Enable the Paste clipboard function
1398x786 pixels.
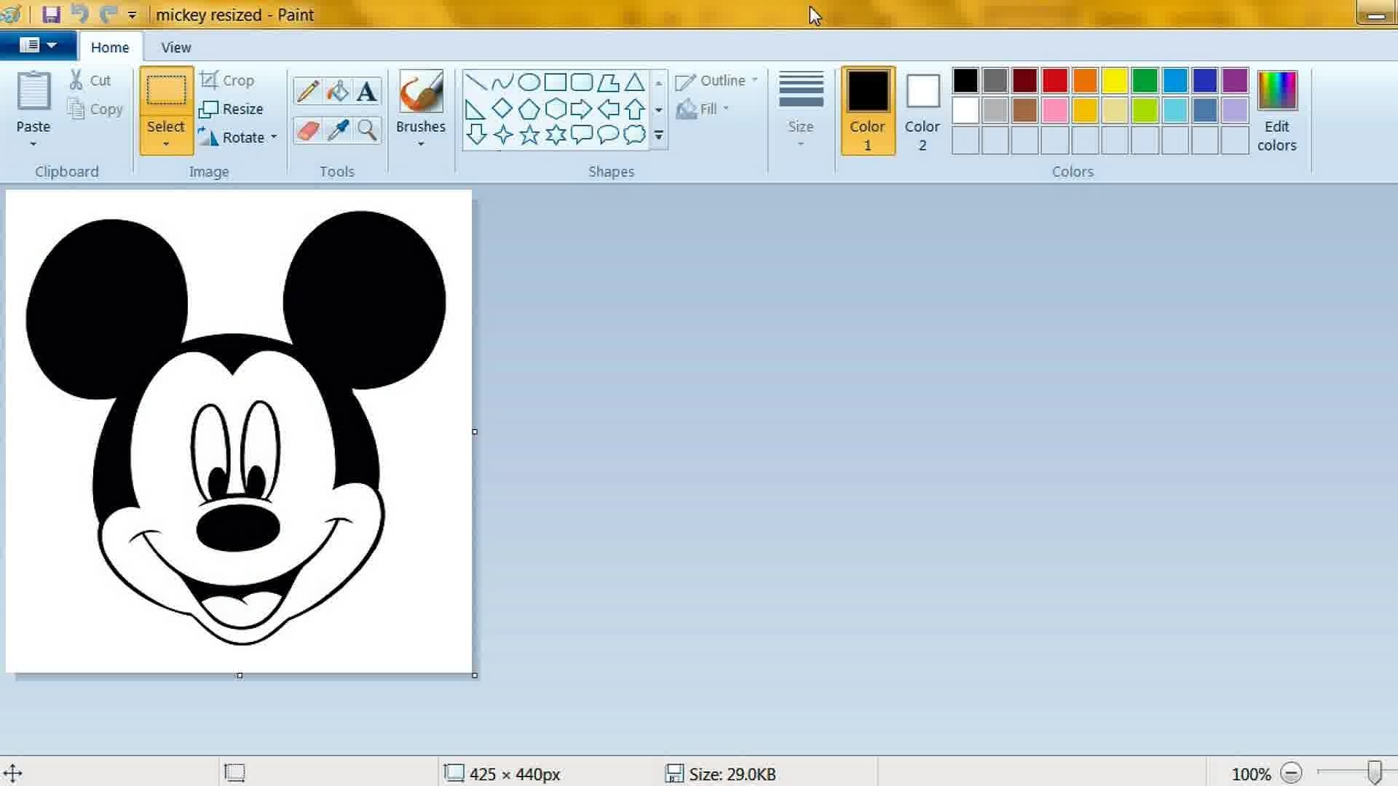33,108
